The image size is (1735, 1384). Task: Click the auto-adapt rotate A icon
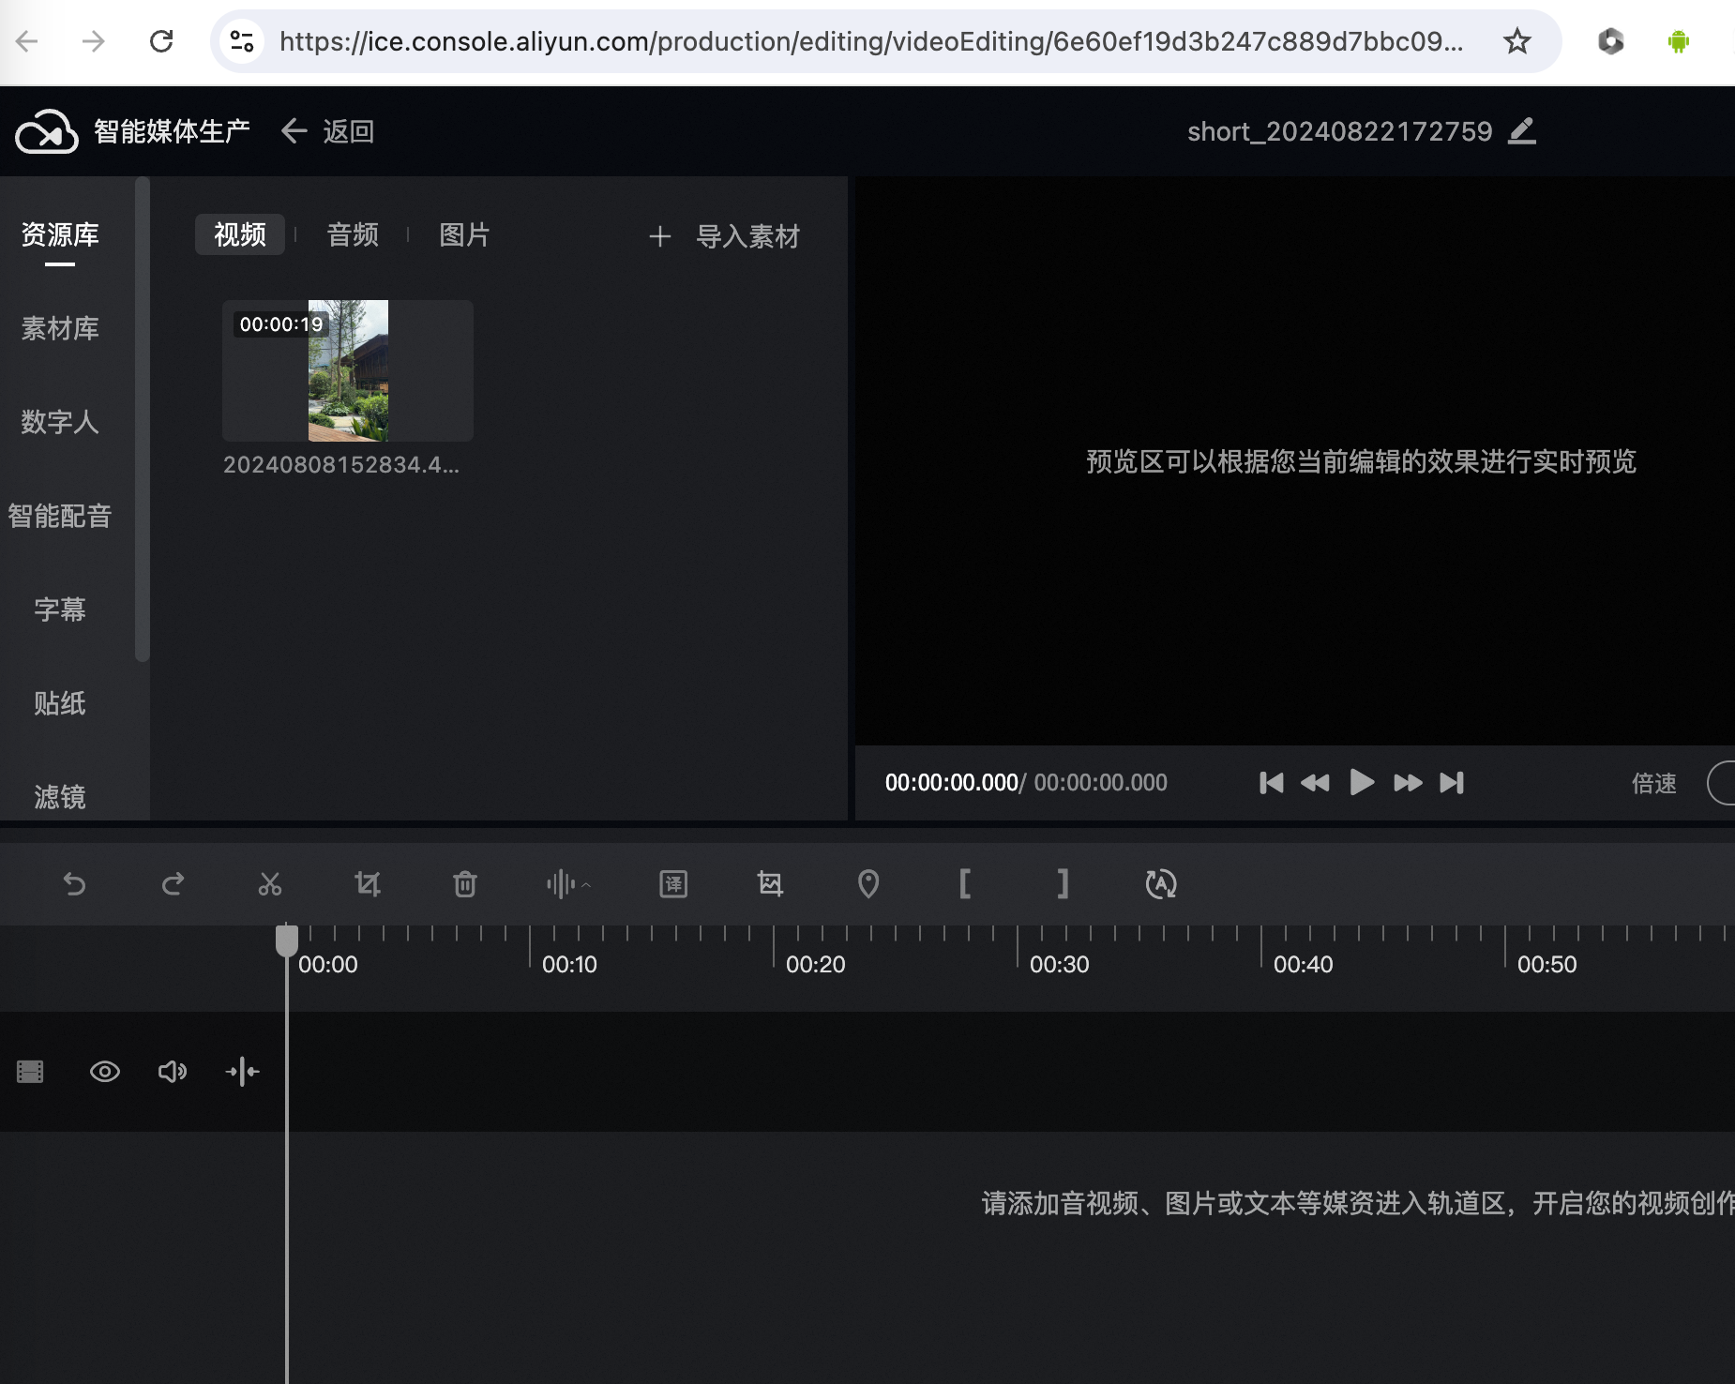tap(1161, 884)
